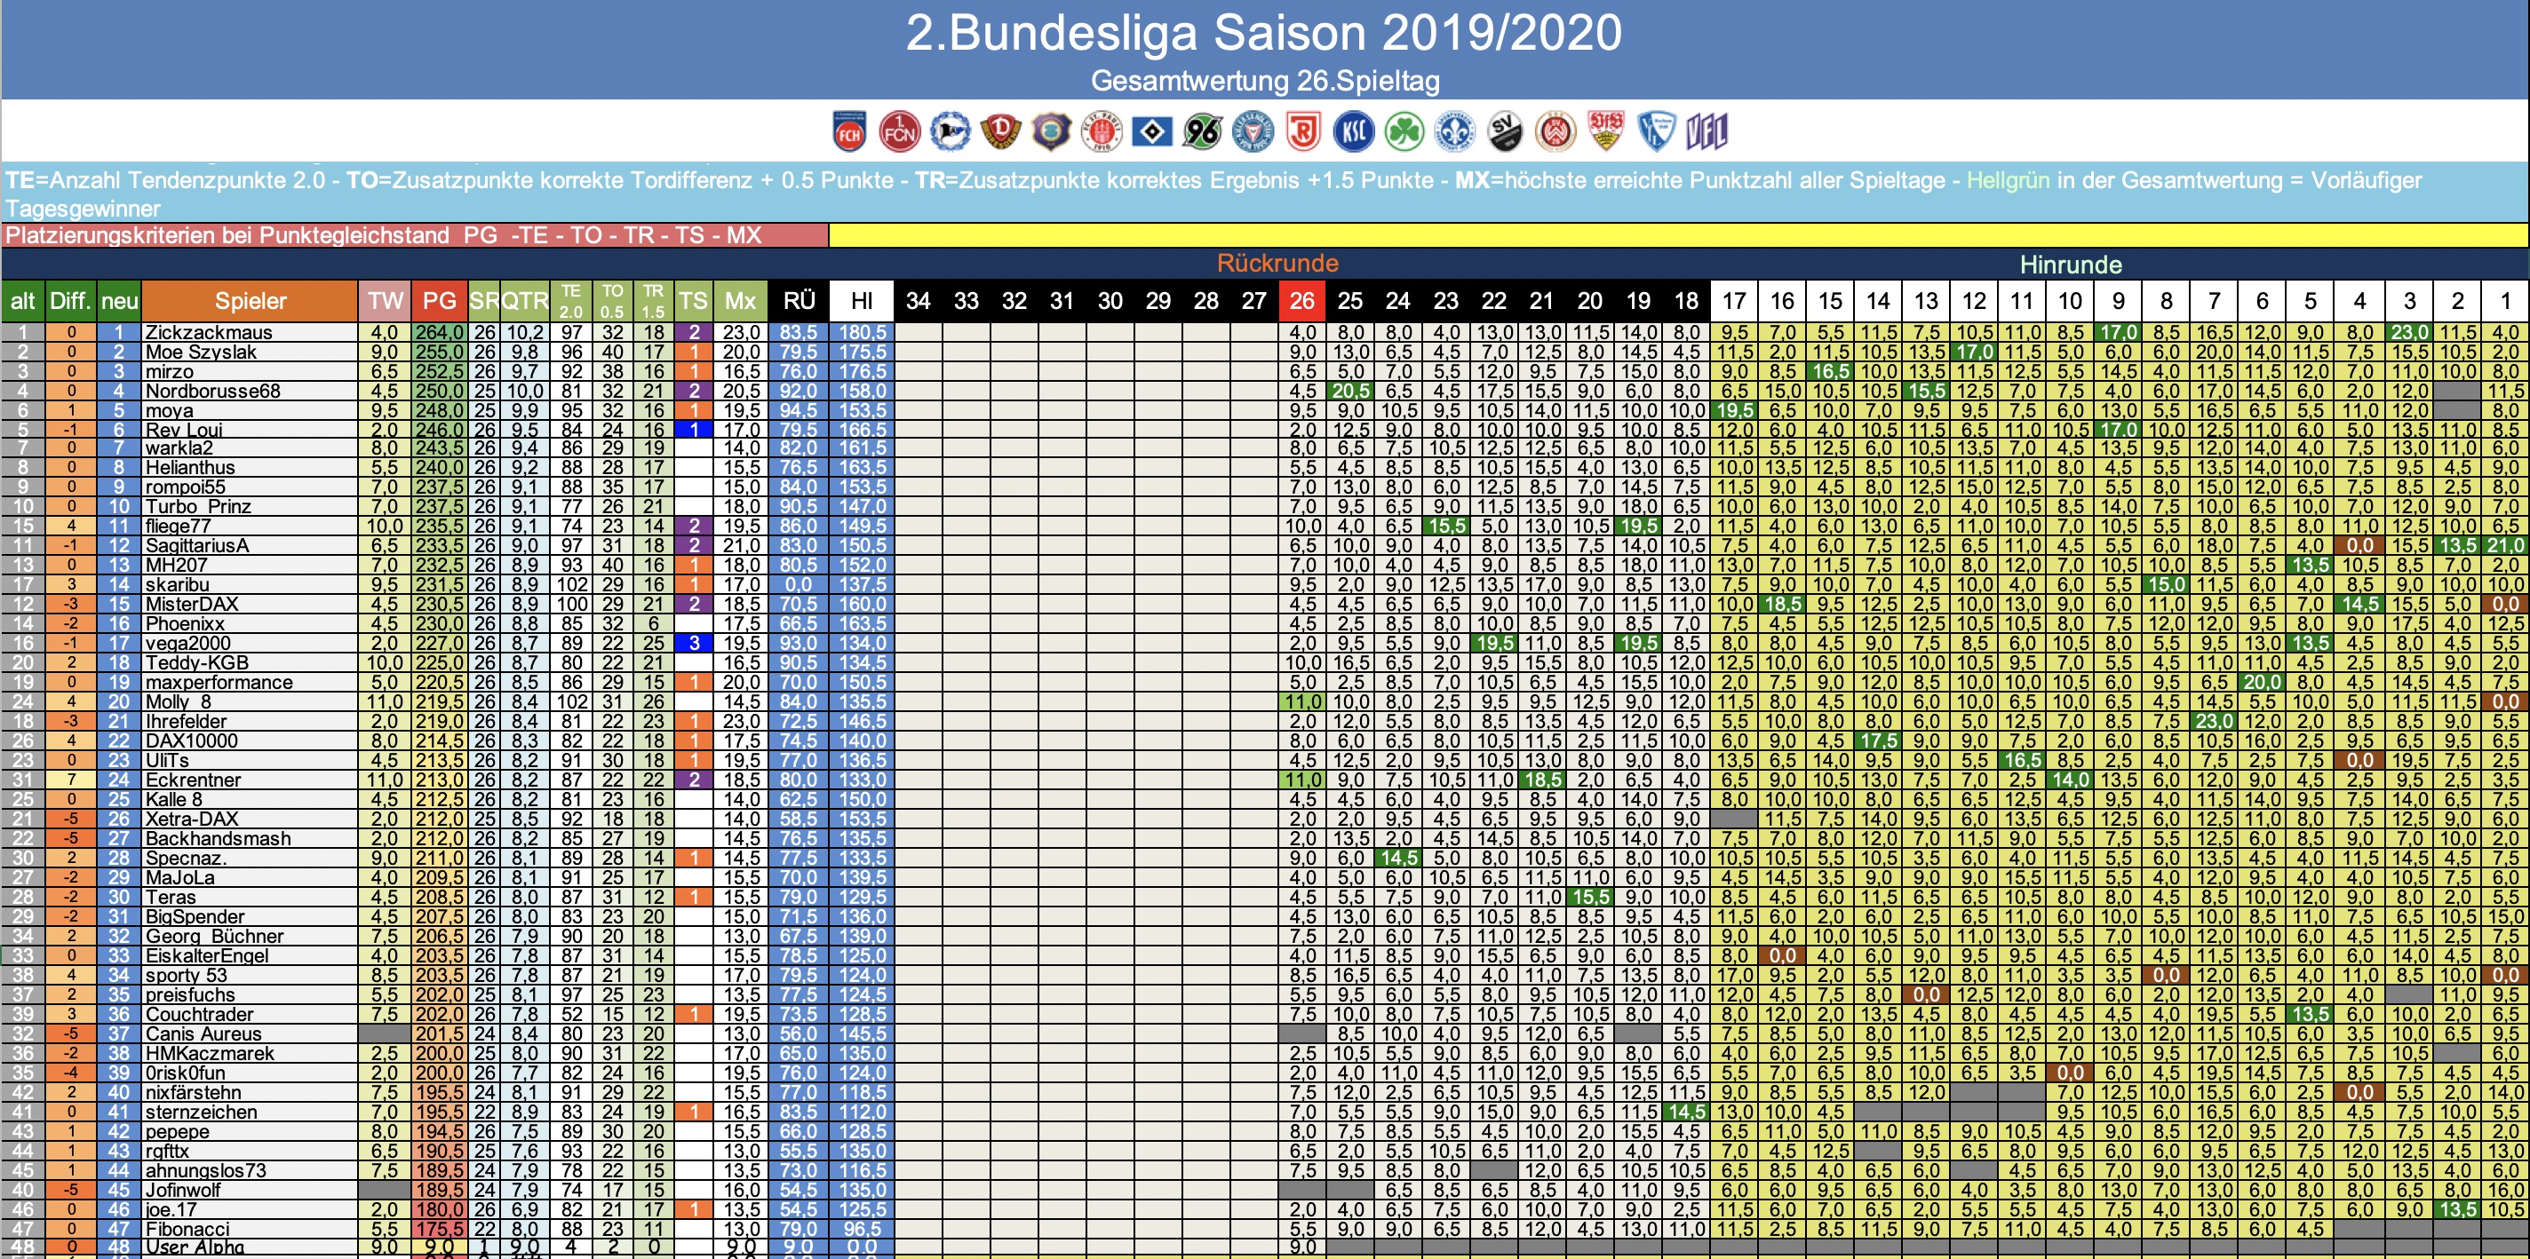Select player name 'Backhandsmash'

point(218,838)
